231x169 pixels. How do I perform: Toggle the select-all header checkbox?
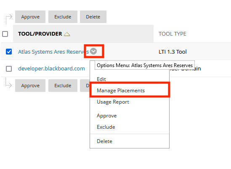tap(5, 34)
